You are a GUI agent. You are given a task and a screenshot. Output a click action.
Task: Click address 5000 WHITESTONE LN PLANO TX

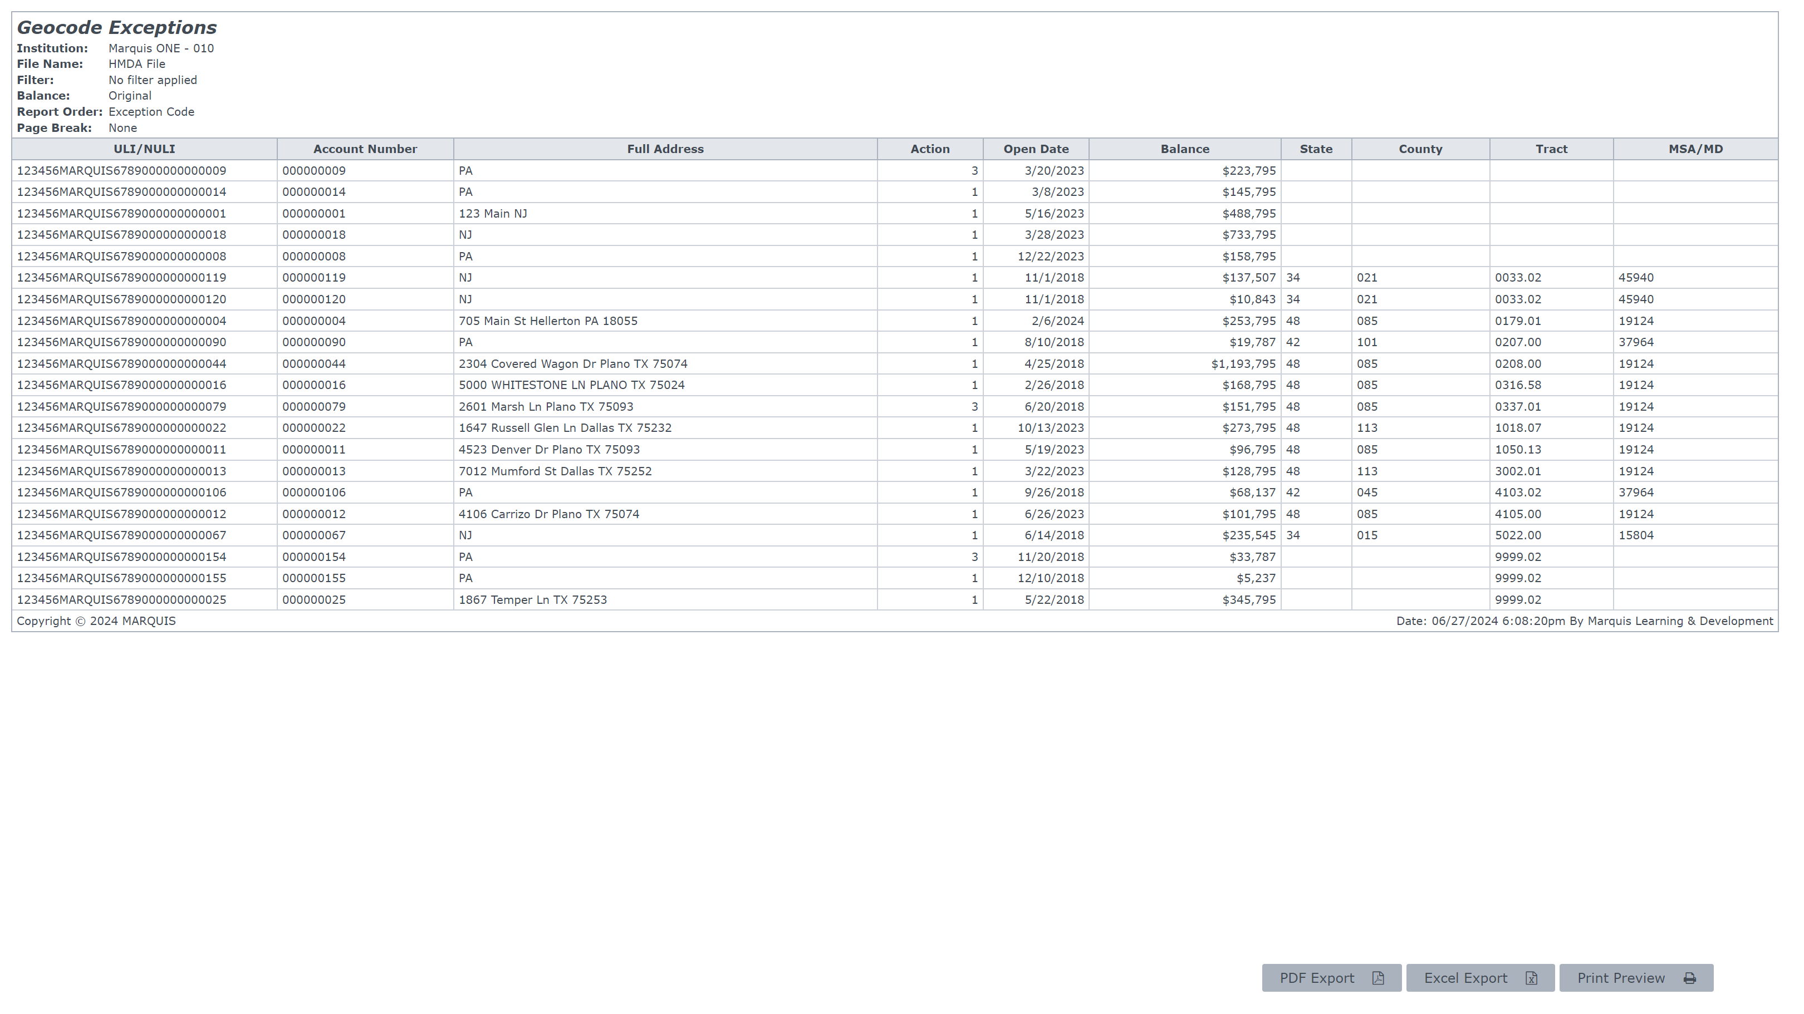click(x=571, y=385)
